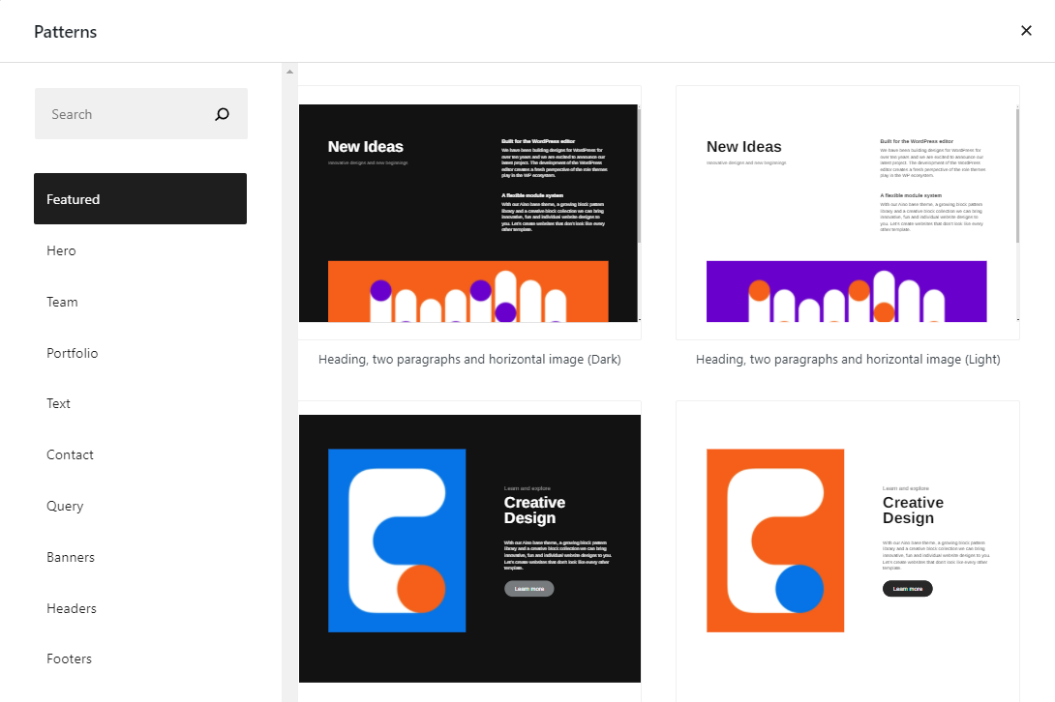Click the scrollbar up arrow
1055x702 pixels.
pyautogui.click(x=289, y=71)
